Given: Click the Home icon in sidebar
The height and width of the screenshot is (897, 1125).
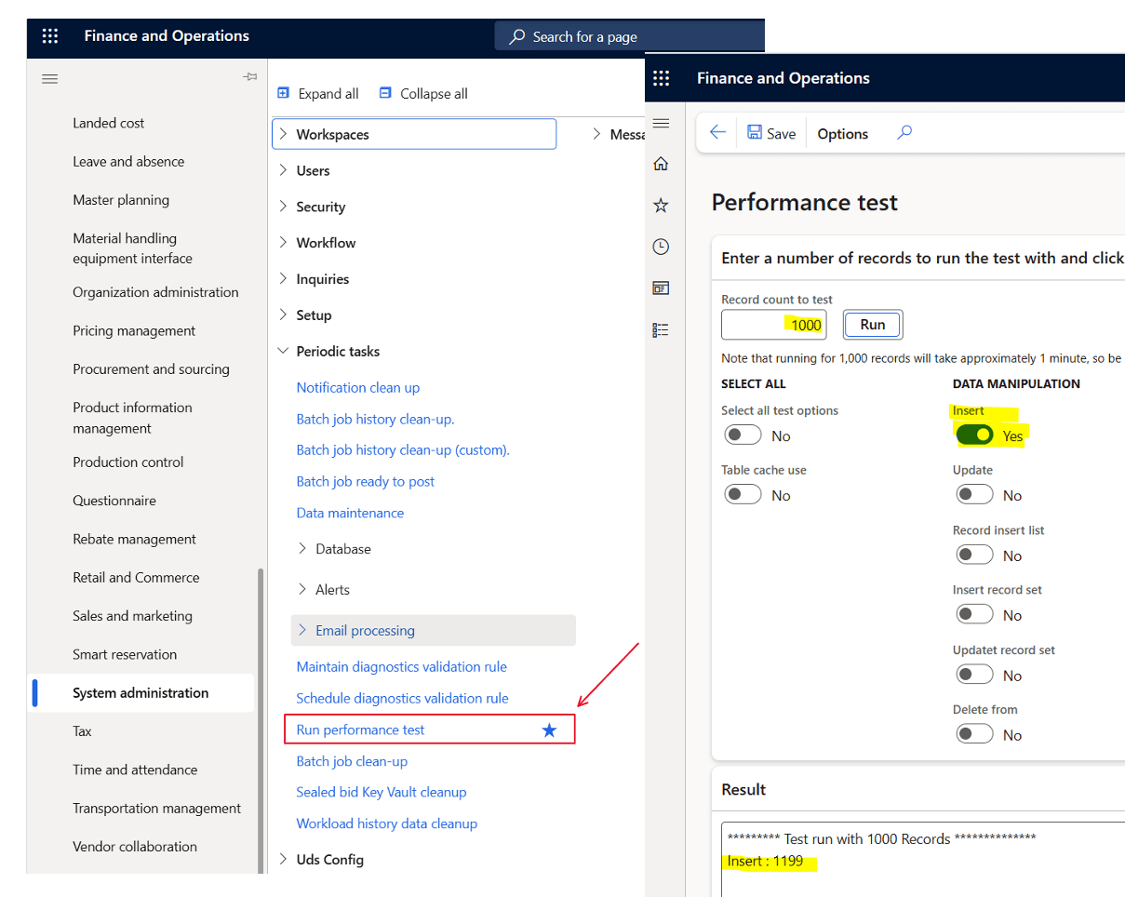Looking at the screenshot, I should pyautogui.click(x=661, y=164).
